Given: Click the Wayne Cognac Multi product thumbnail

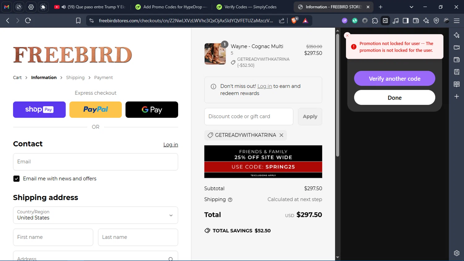Looking at the screenshot, I should [215, 54].
